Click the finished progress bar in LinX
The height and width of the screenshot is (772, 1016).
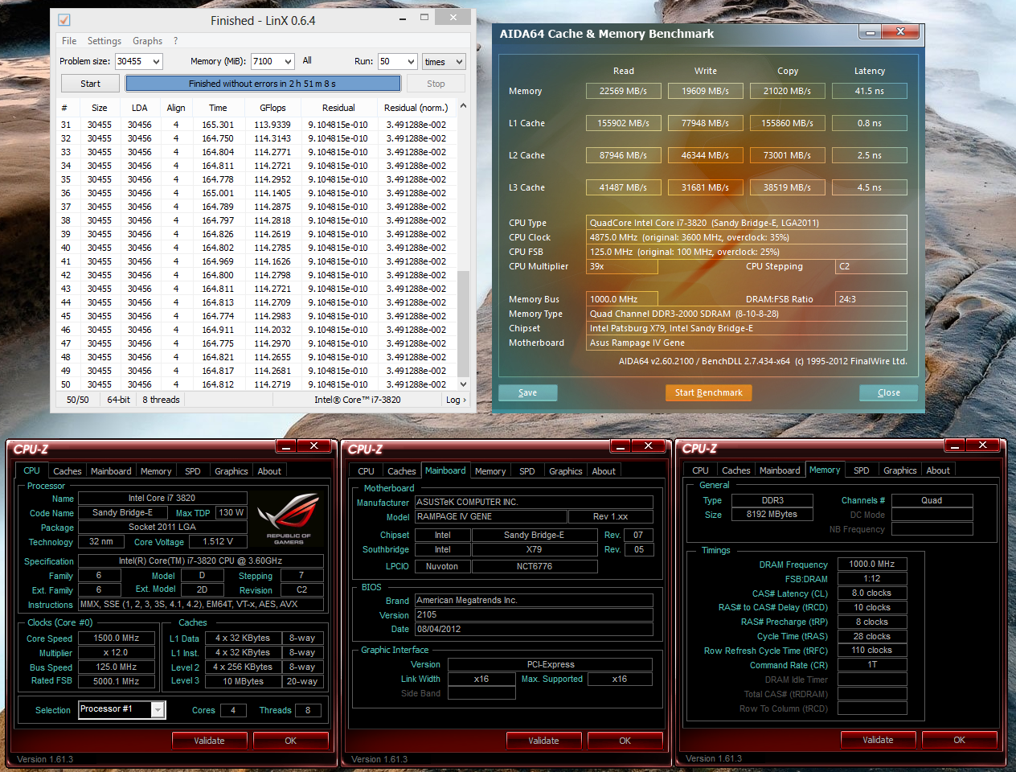[x=263, y=84]
